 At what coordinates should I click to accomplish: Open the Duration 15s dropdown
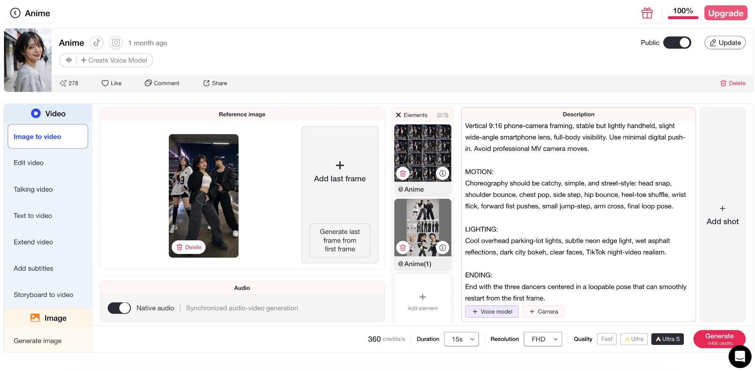point(462,339)
